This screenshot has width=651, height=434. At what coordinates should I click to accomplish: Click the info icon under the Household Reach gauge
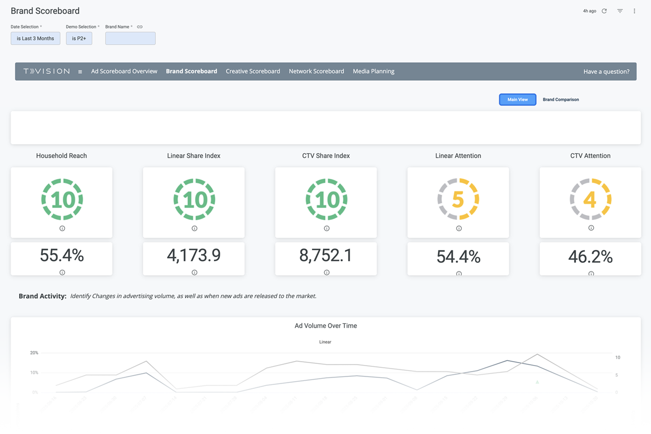point(62,228)
